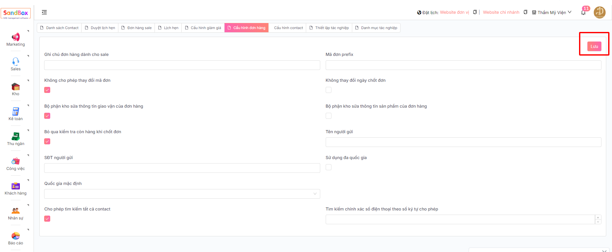Image resolution: width=612 pixels, height=252 pixels.
Task: Open the Marketing module icon
Action: coord(15,37)
